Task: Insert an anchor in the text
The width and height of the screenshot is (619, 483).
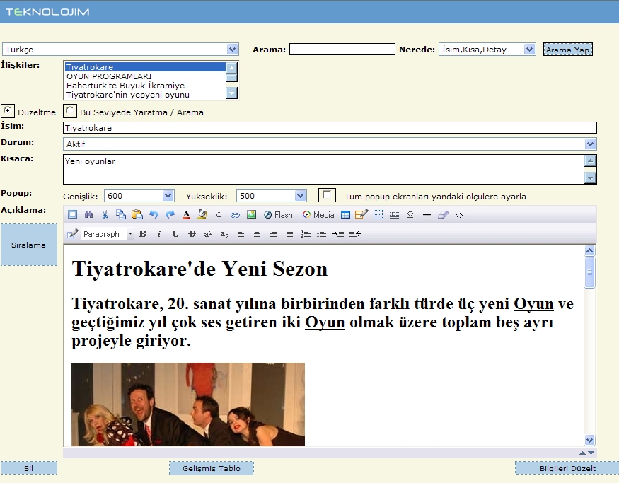Action: click(x=219, y=215)
